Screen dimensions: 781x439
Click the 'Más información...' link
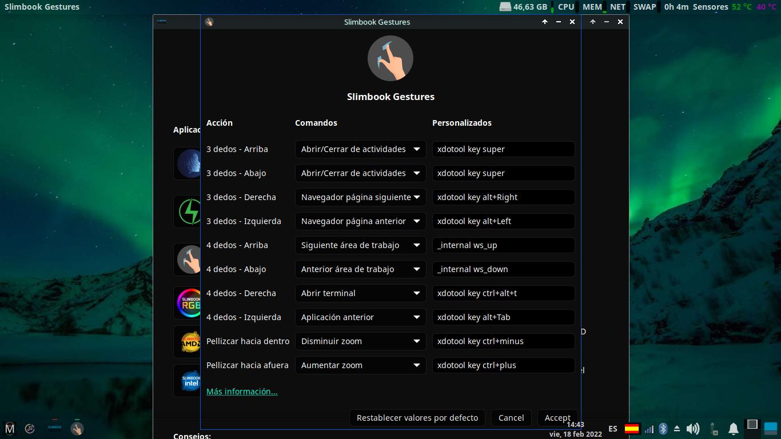(242, 392)
